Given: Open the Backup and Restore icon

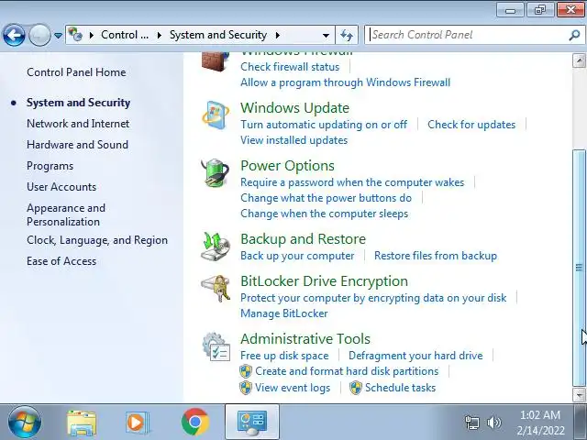Looking at the screenshot, I should pyautogui.click(x=216, y=247).
